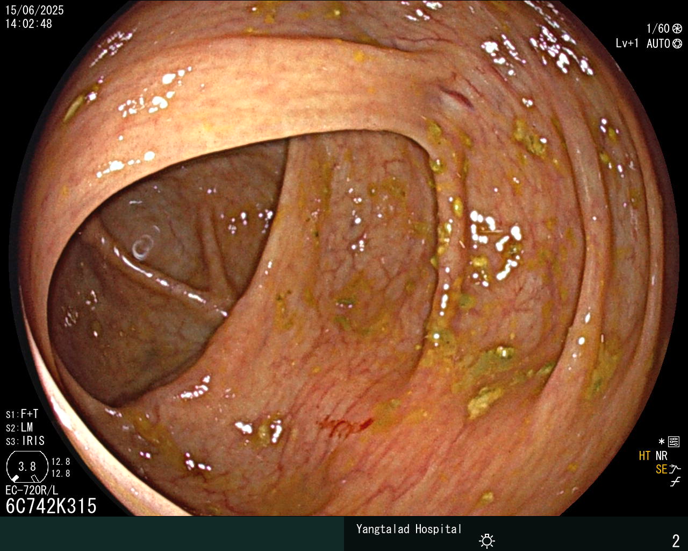Click the NR noise reduction indicator
The image size is (688, 551).
pyautogui.click(x=662, y=456)
